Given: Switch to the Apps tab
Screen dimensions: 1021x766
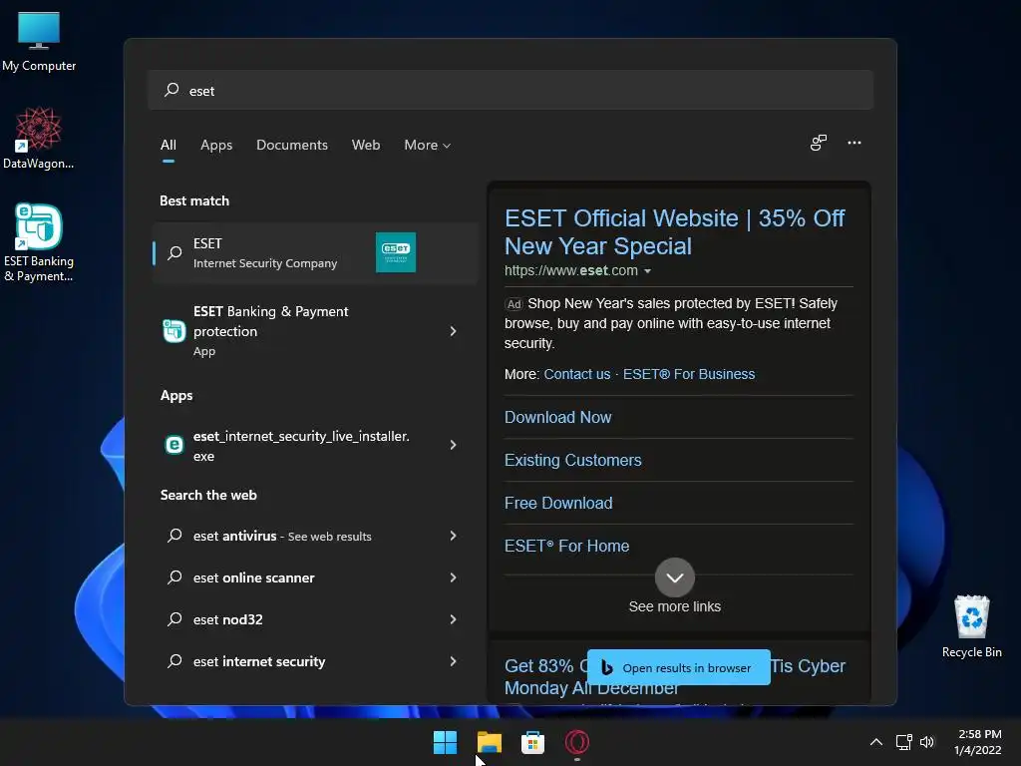Looking at the screenshot, I should [x=216, y=145].
